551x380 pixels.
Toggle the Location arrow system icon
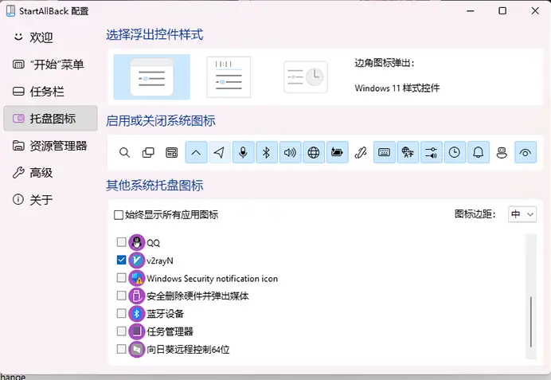click(x=220, y=153)
